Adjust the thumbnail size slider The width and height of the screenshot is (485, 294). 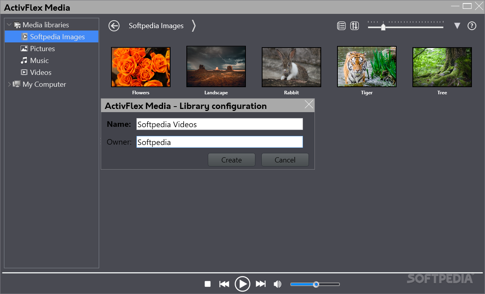(x=405, y=26)
